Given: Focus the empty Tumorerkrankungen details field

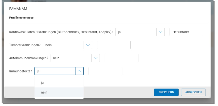Looking at the screenshot, I should click(114, 45).
